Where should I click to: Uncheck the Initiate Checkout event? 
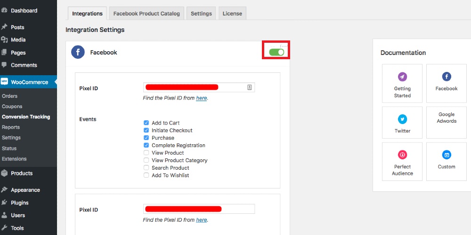pyautogui.click(x=146, y=130)
